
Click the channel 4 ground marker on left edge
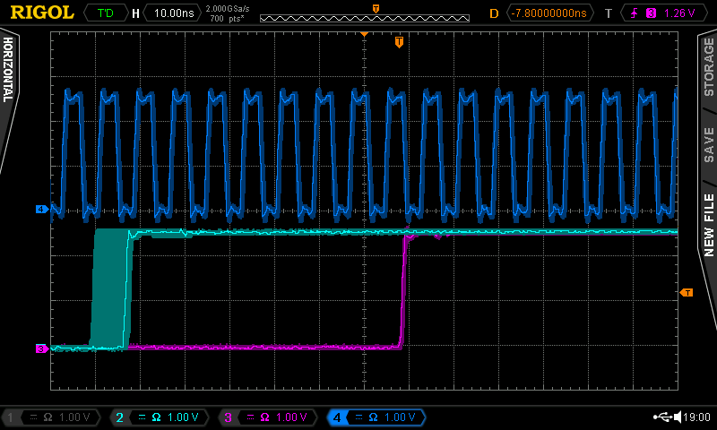click(x=41, y=209)
